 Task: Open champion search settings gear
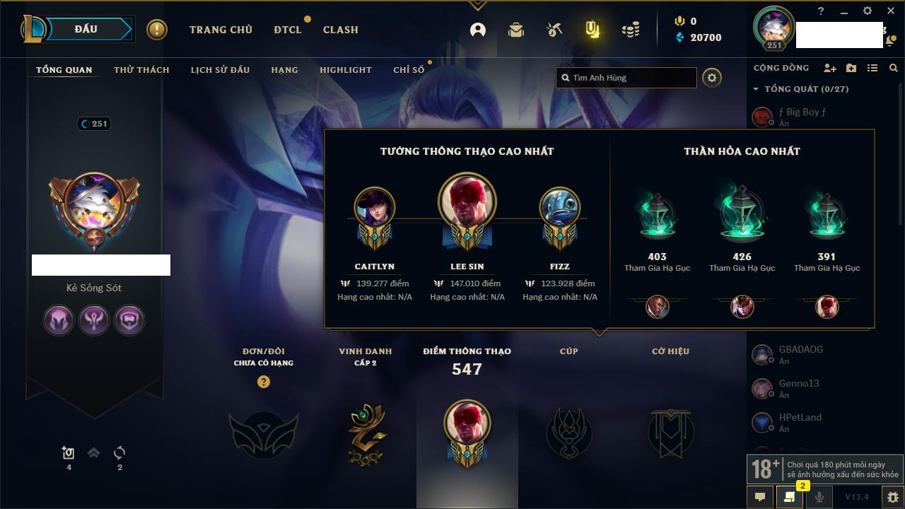(712, 78)
